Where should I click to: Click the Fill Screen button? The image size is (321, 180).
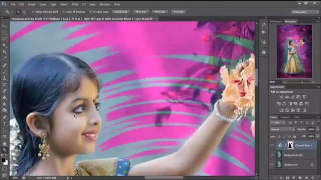pyautogui.click(x=160, y=12)
